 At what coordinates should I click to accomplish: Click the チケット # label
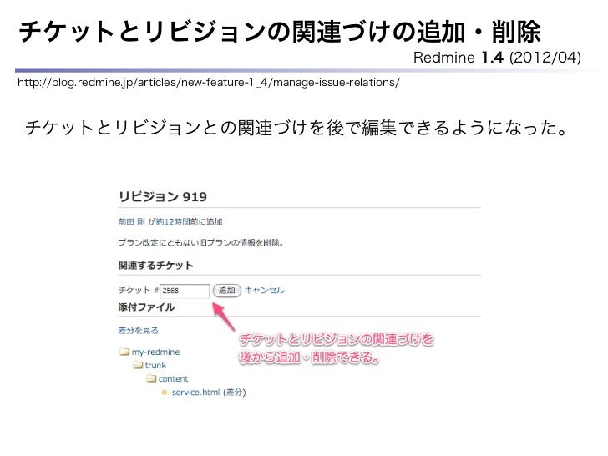click(x=139, y=290)
